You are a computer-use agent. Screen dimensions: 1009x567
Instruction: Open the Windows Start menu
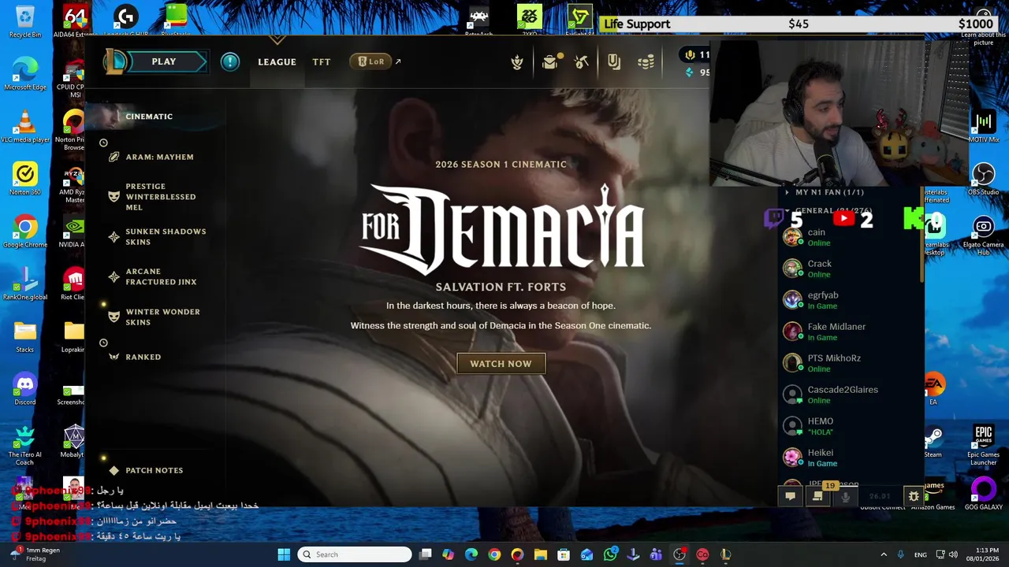tap(284, 554)
